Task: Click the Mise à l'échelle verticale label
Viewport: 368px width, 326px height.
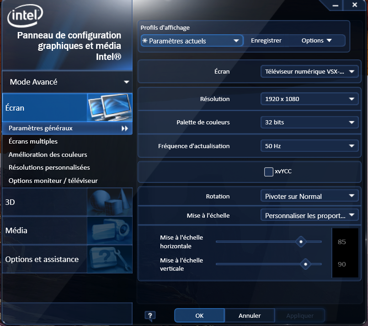Action: pos(181,264)
